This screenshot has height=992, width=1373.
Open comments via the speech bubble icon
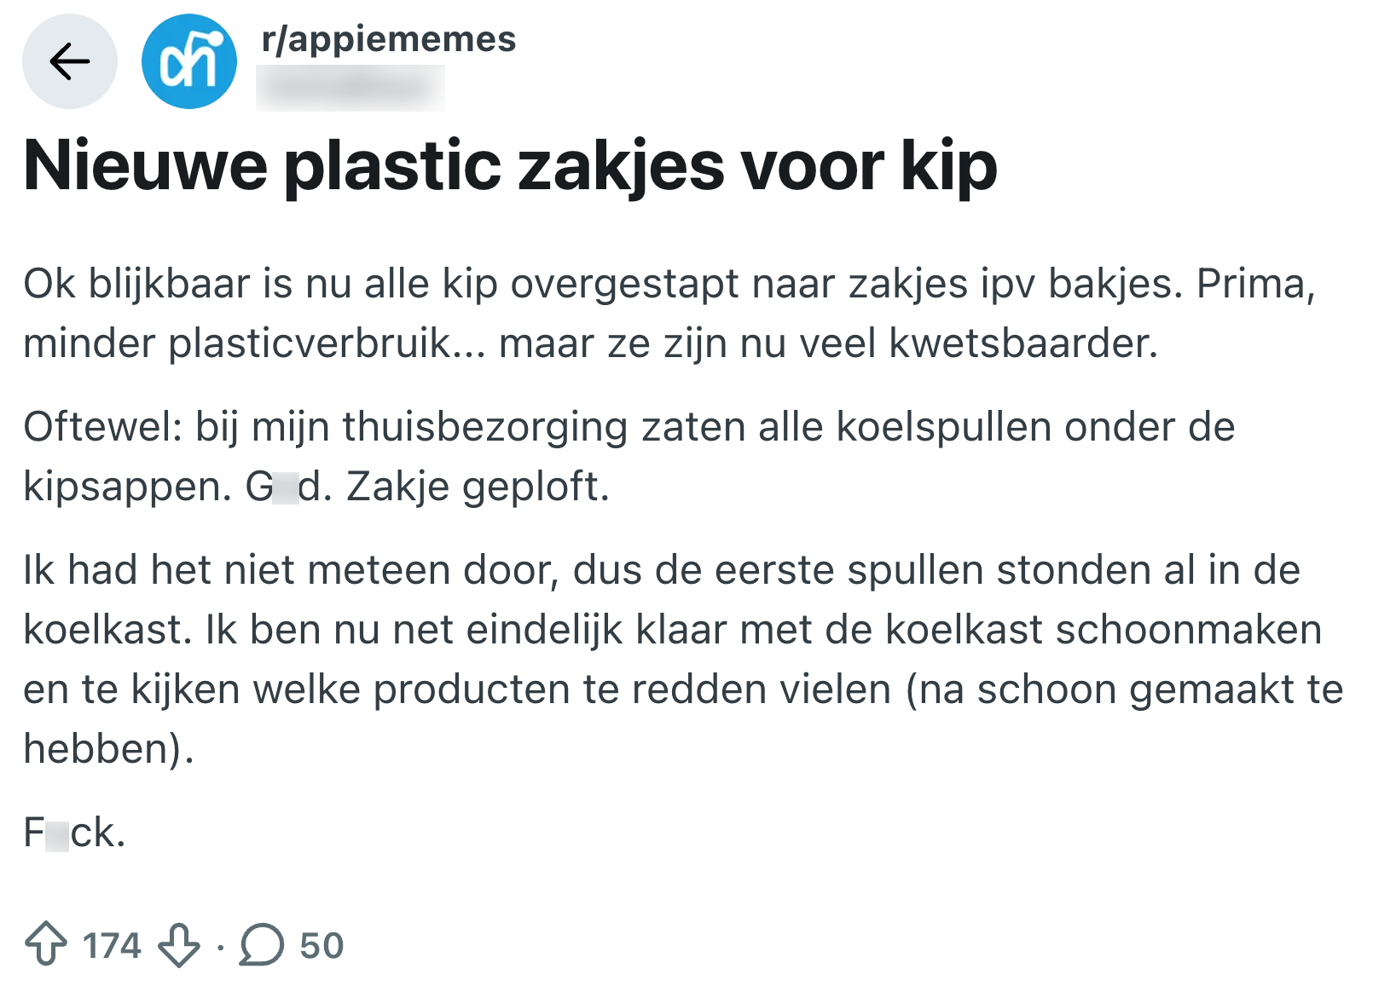[x=261, y=944]
